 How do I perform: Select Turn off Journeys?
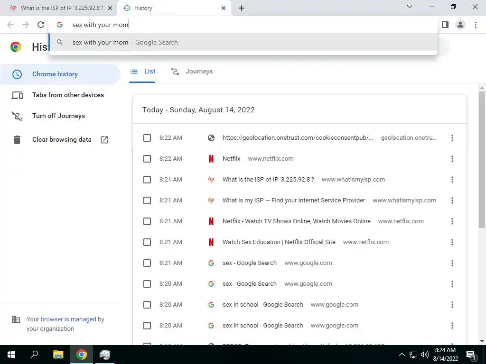tap(60, 116)
